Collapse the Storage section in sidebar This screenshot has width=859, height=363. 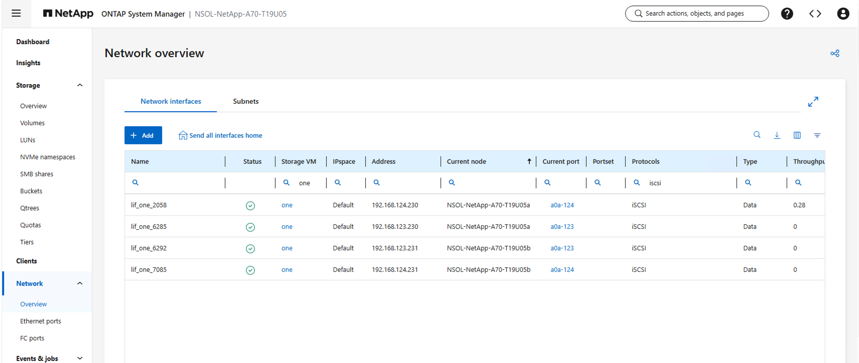pyautogui.click(x=80, y=85)
